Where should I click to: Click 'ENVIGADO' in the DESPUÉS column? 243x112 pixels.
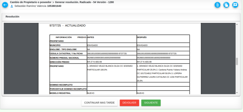point(142,45)
